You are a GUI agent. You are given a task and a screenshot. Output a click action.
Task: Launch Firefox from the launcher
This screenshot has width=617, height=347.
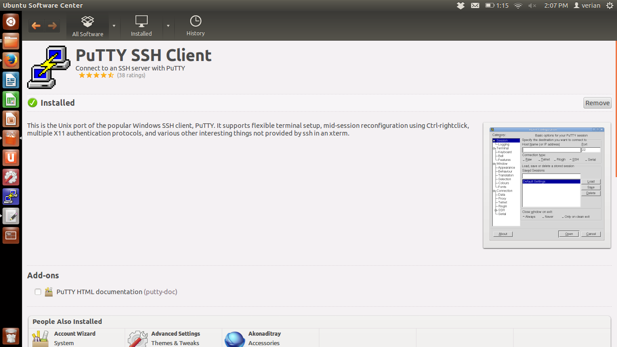11,61
